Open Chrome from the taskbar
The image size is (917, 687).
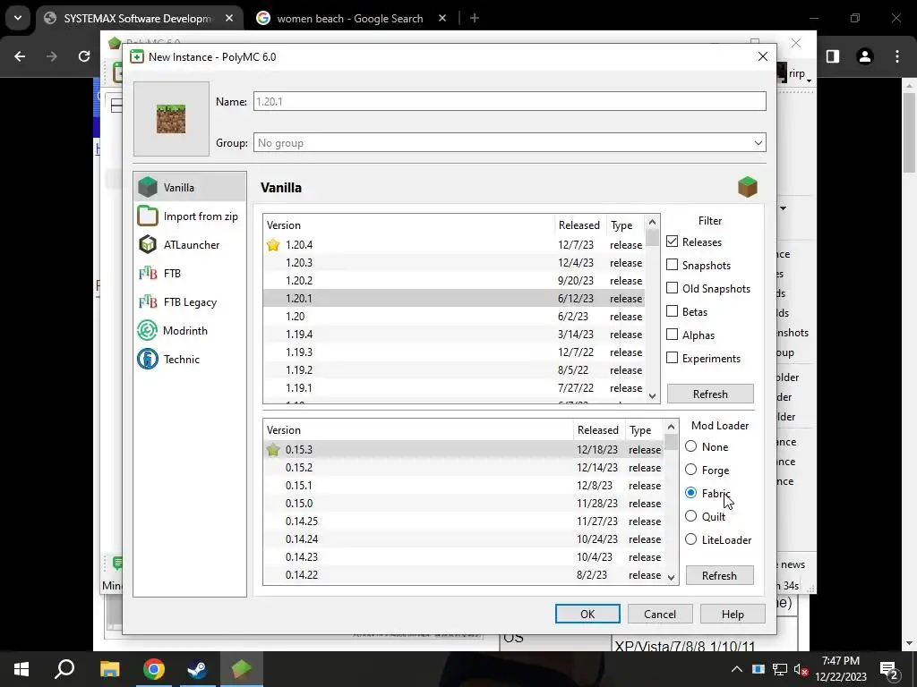tap(154, 669)
